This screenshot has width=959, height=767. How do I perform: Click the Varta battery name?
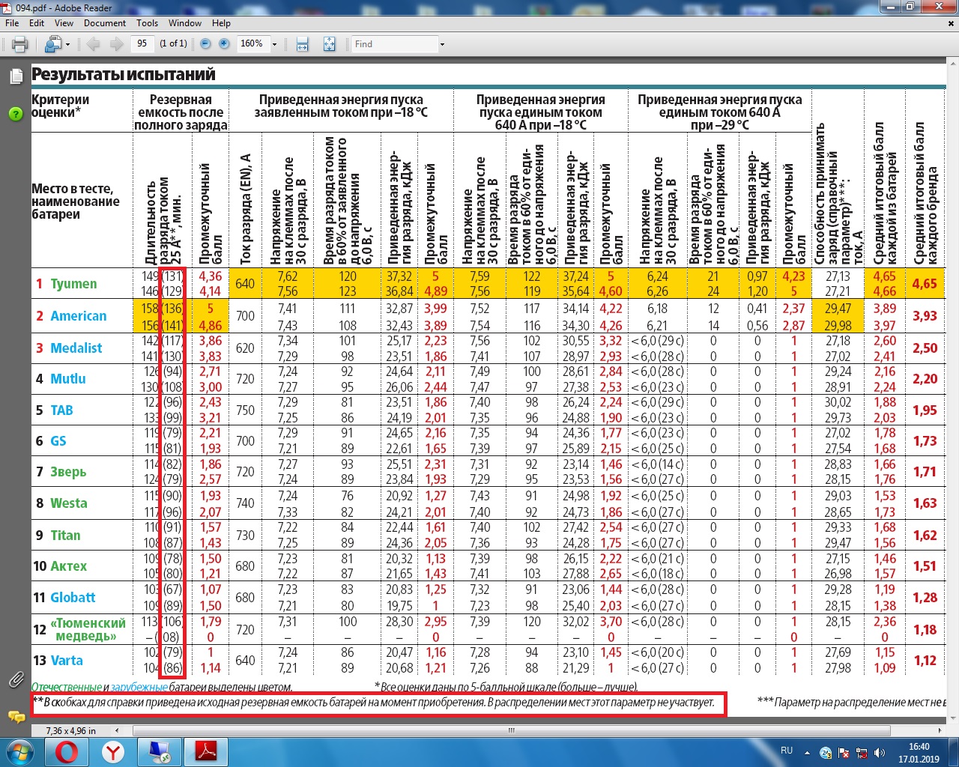[67, 661]
